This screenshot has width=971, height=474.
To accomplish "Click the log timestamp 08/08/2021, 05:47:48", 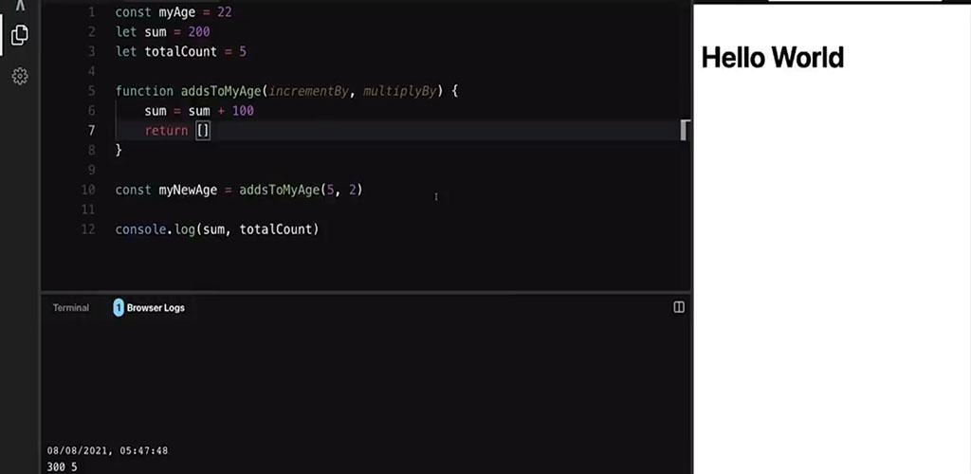I will tap(108, 450).
